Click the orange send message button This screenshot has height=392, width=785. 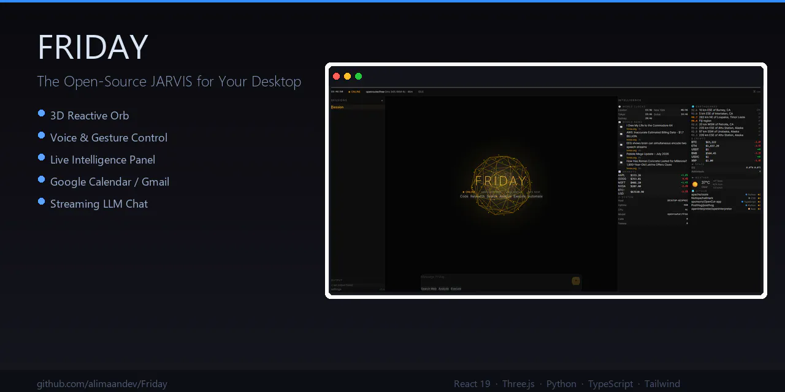[576, 281]
